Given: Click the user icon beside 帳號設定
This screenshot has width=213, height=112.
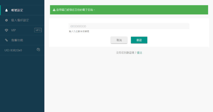Looking at the screenshot, I should (x=6, y=10).
